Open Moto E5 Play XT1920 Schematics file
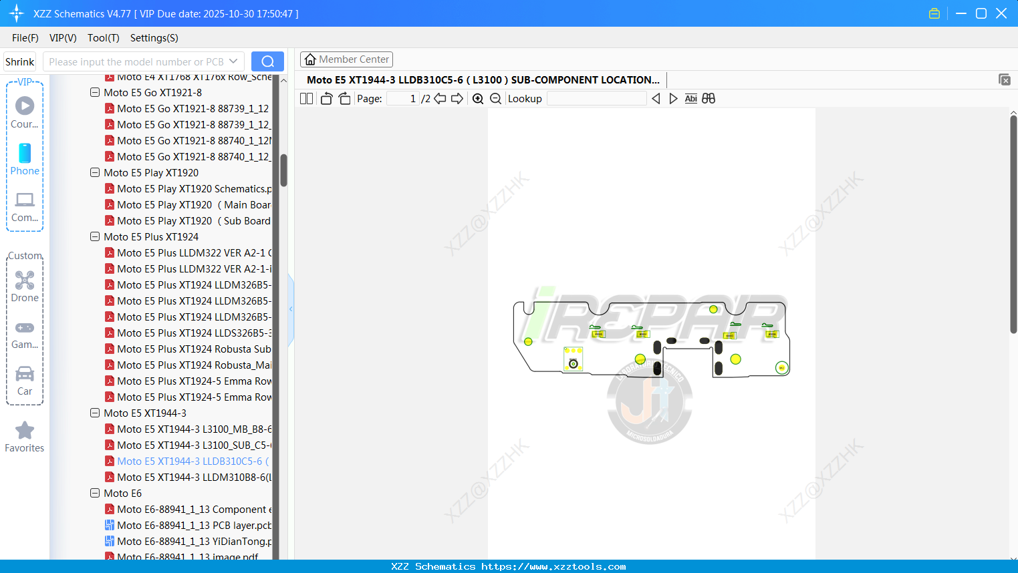The image size is (1018, 573). [189, 189]
